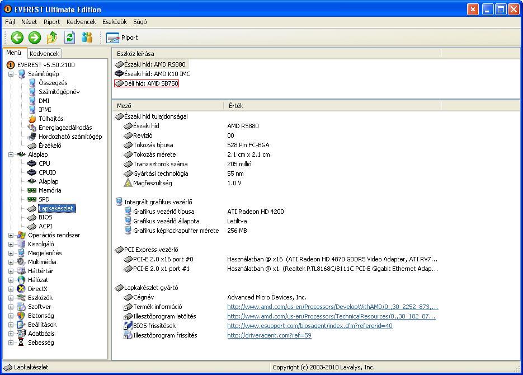Viewport: 523px width, 375px height.
Task: Click the Magfeszültség warning triangle icon
Action: tap(128, 183)
